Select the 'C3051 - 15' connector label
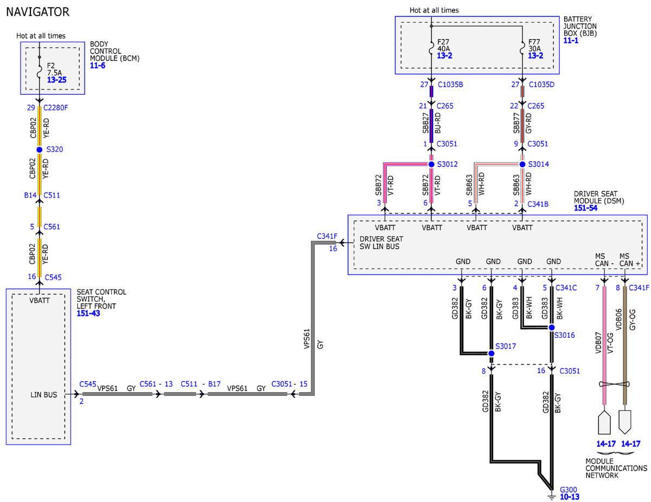 click(x=290, y=384)
